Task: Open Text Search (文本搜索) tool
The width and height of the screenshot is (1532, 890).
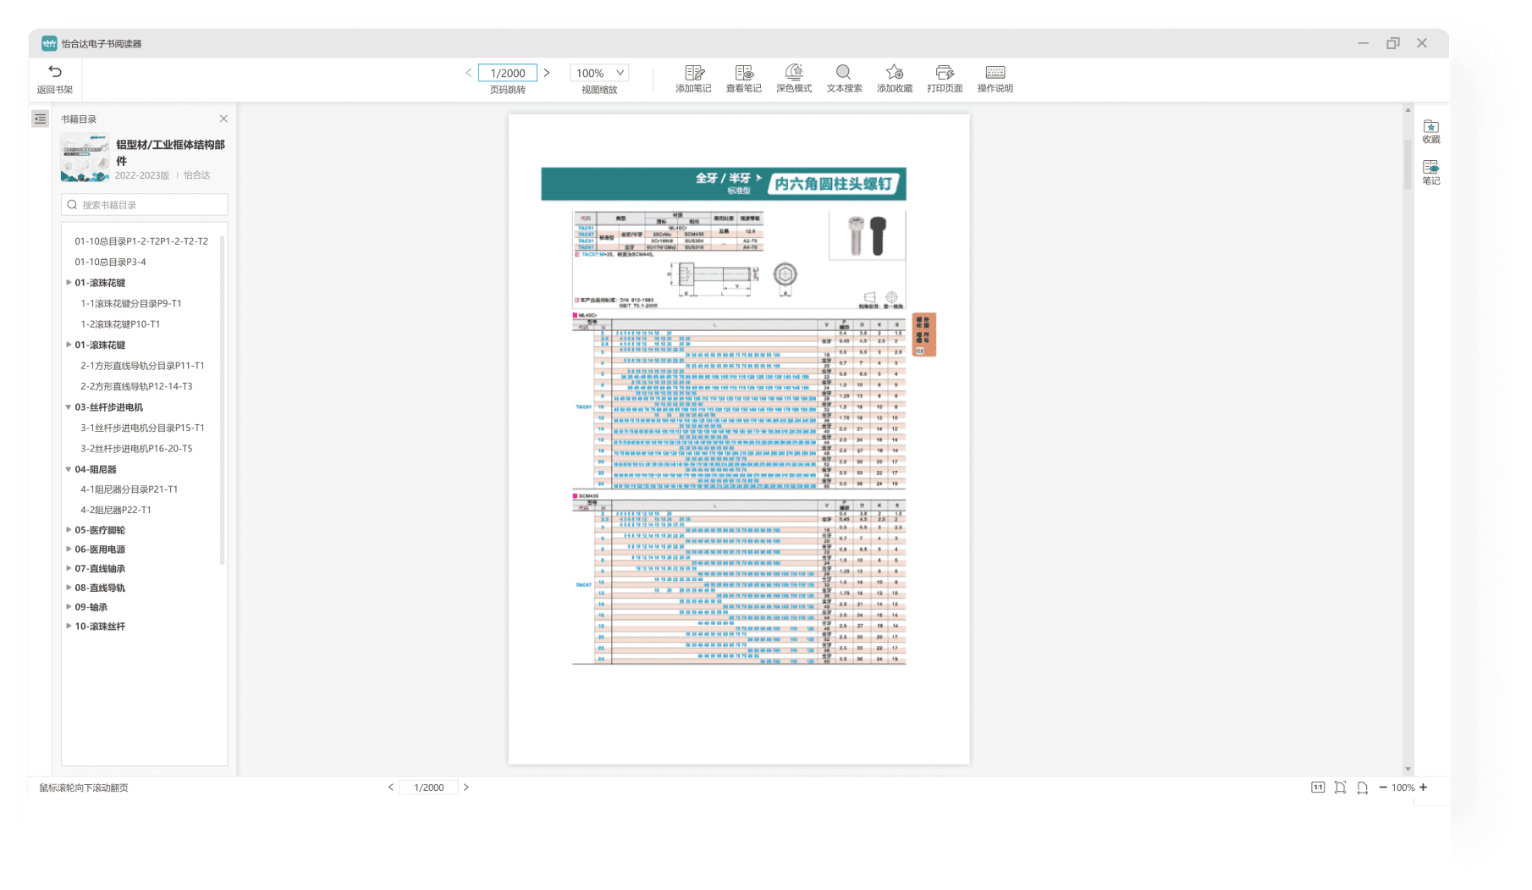Action: point(844,74)
